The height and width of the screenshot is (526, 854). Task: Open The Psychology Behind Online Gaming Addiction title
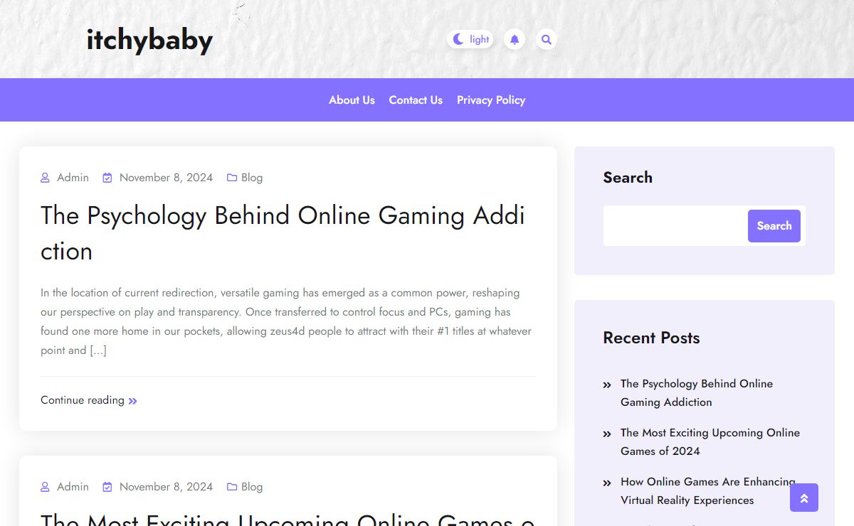tap(283, 232)
